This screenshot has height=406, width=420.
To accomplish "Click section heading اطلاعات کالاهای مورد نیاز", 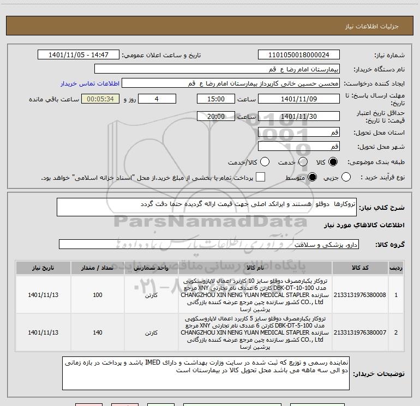I will pos(364,225).
